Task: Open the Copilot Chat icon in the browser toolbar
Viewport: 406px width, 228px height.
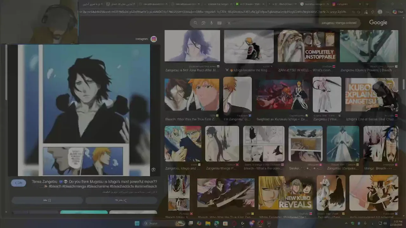Action: point(398,12)
